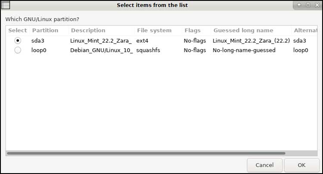Click the Linux_Mint_22.2_Zara_ description cell

click(x=101, y=41)
